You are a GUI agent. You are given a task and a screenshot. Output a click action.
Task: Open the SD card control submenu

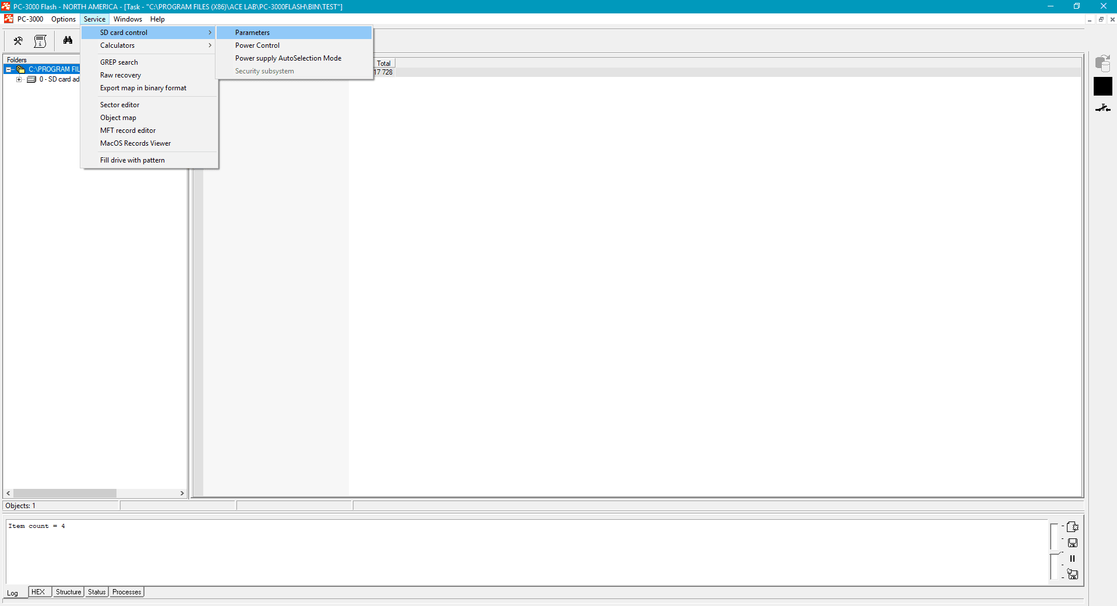[149, 33]
